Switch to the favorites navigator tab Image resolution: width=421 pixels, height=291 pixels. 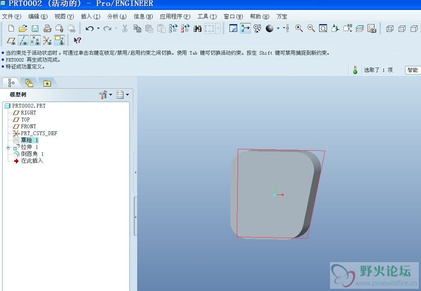click(47, 84)
